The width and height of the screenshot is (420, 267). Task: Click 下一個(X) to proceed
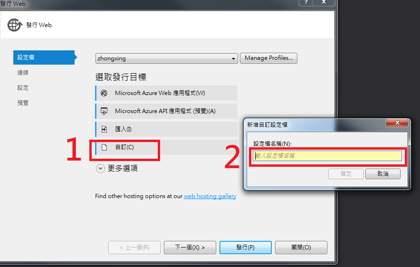click(190, 248)
